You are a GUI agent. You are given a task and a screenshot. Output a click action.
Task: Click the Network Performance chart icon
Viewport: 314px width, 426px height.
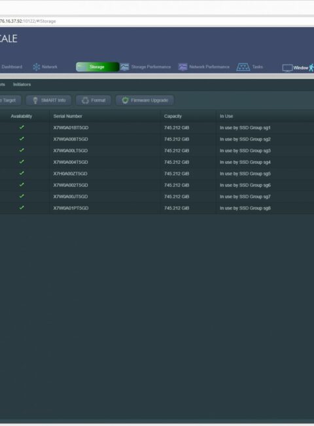(183, 67)
